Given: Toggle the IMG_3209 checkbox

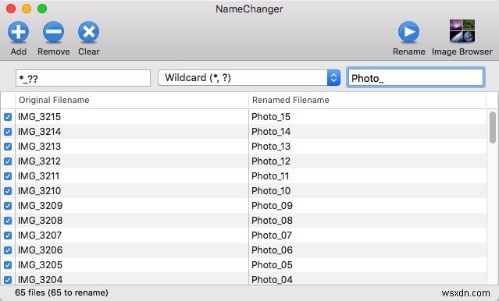Looking at the screenshot, I should click(x=8, y=206).
